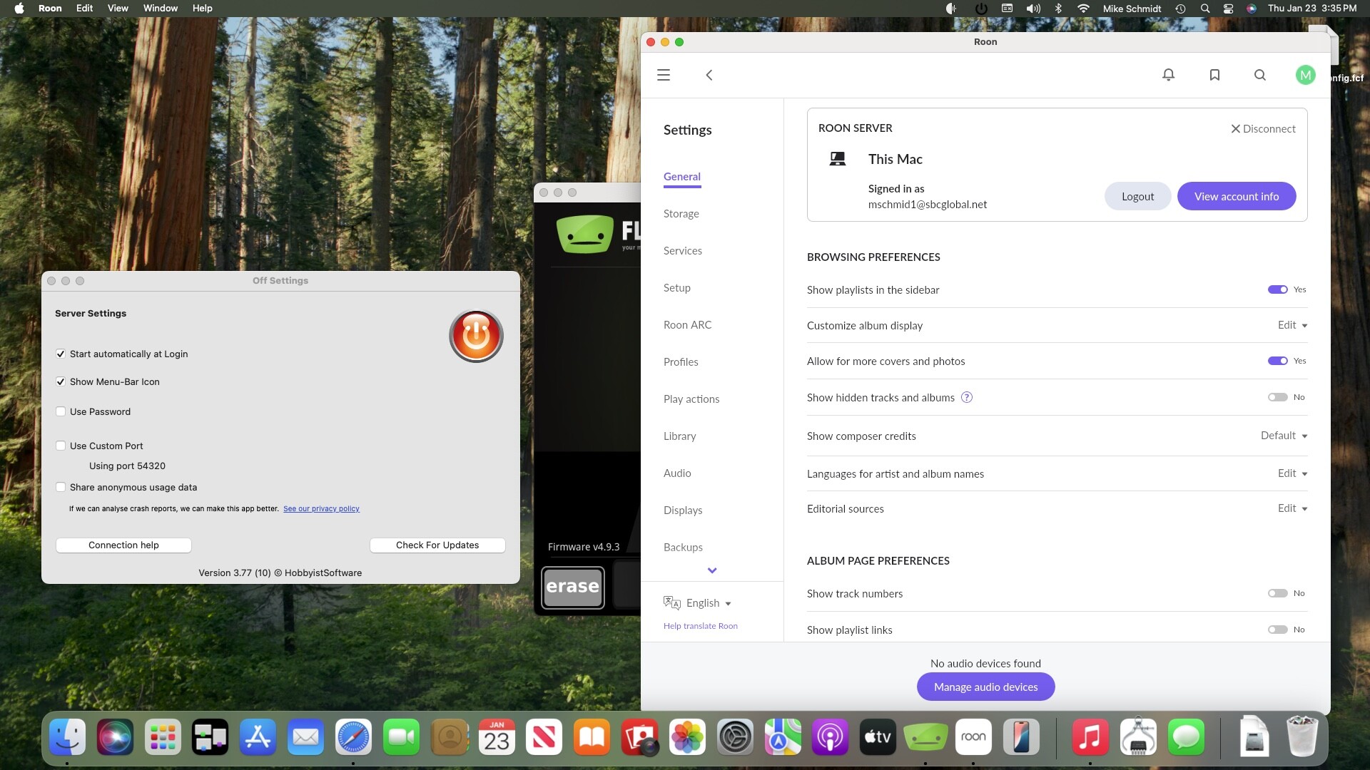Open the Services settings tab

pos(683,251)
